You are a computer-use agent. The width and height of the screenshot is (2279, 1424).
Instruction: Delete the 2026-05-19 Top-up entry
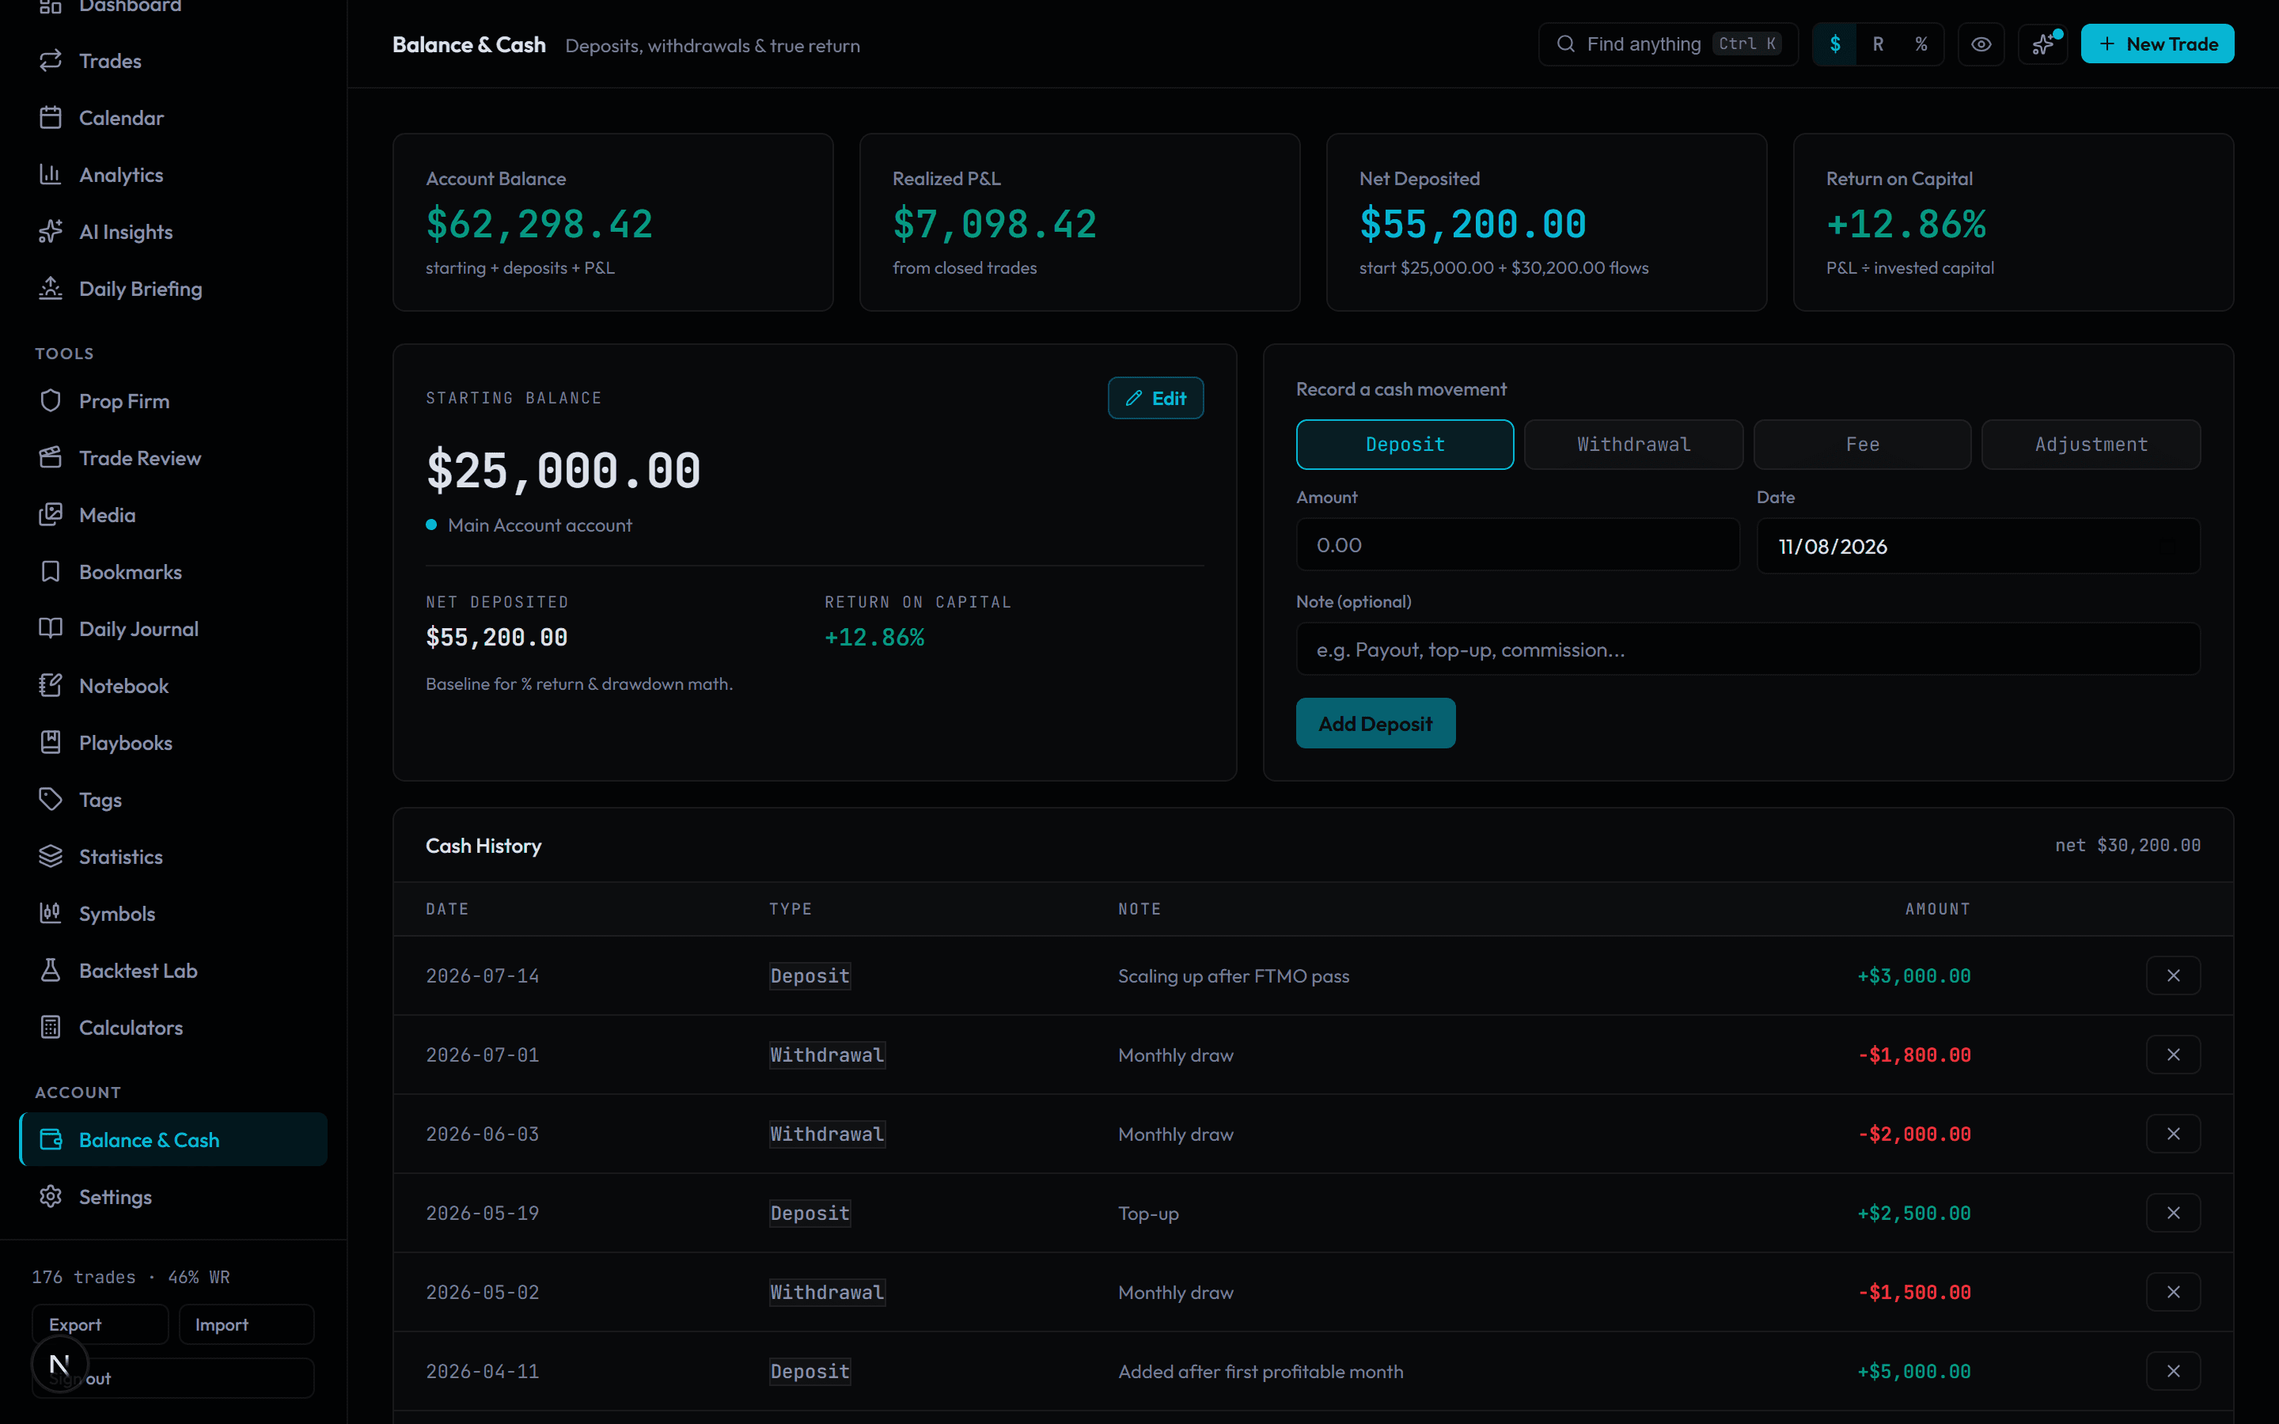pos(2173,1213)
